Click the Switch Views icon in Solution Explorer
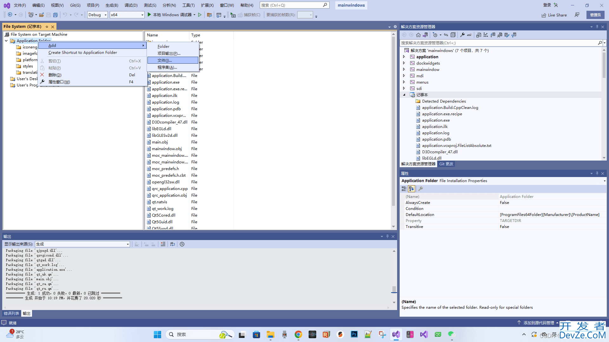The image size is (609, 342). [x=425, y=35]
